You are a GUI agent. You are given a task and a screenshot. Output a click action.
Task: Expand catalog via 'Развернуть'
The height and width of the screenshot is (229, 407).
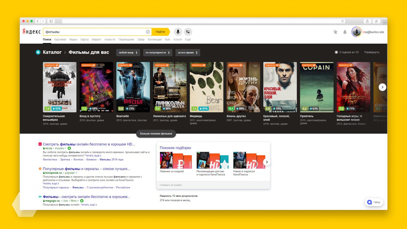372,52
